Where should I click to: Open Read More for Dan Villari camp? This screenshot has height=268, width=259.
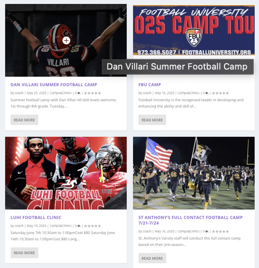coord(25,120)
